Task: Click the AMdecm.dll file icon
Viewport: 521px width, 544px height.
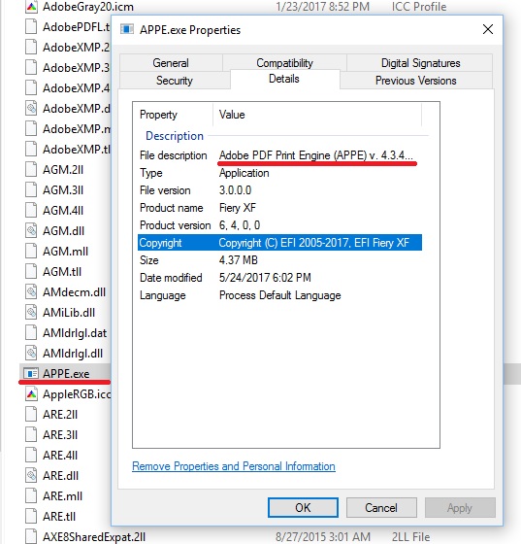Action: [31, 292]
